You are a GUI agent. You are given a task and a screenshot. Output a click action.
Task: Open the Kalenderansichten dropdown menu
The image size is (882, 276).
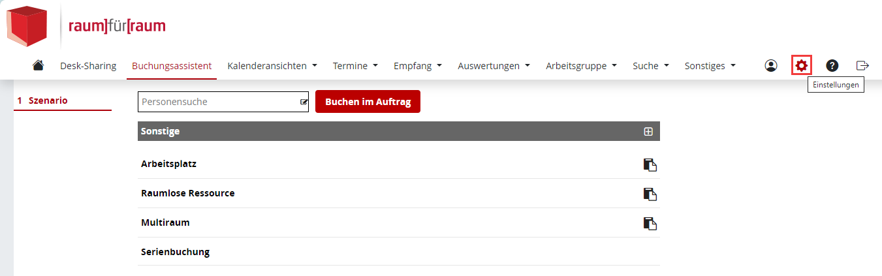(272, 66)
